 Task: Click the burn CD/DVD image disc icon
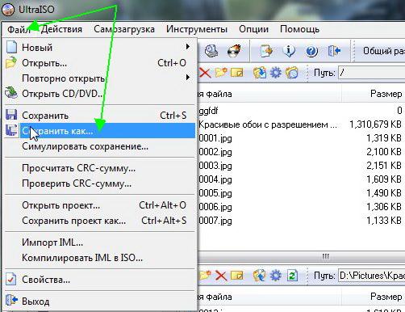(x=234, y=51)
